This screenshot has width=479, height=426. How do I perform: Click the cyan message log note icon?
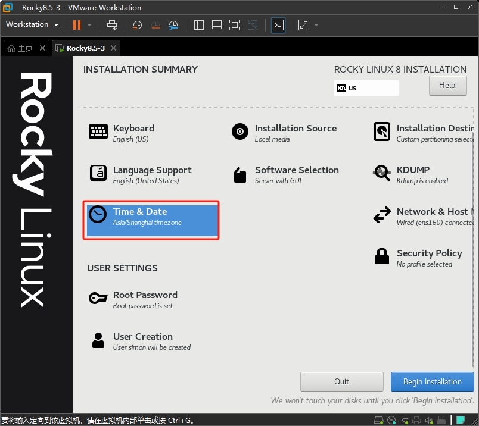coord(461,420)
